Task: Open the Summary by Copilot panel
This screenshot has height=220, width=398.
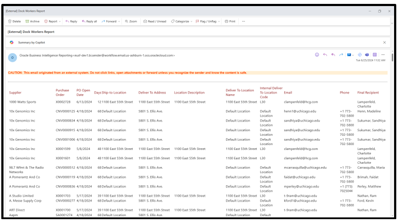Action: [32, 42]
